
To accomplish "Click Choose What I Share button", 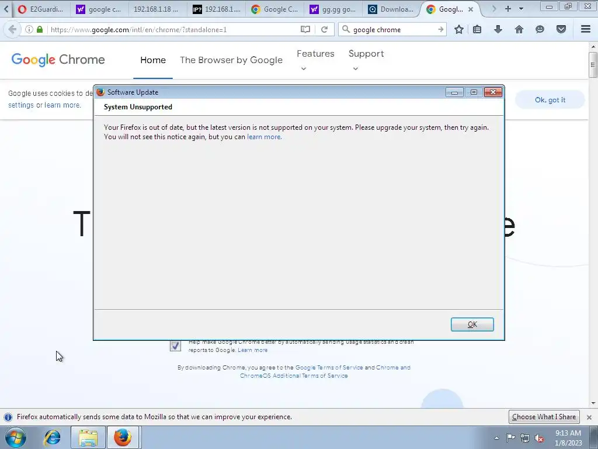I will pos(544,417).
